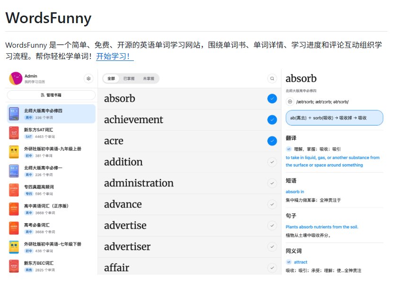Click the etymology box ab(离去) + sorb(吸收)
396x286 pixels.
tap(334, 118)
